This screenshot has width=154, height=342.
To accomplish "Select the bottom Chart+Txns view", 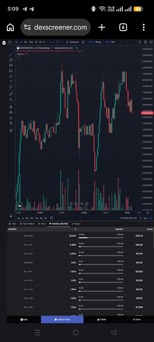I will pos(62,319).
